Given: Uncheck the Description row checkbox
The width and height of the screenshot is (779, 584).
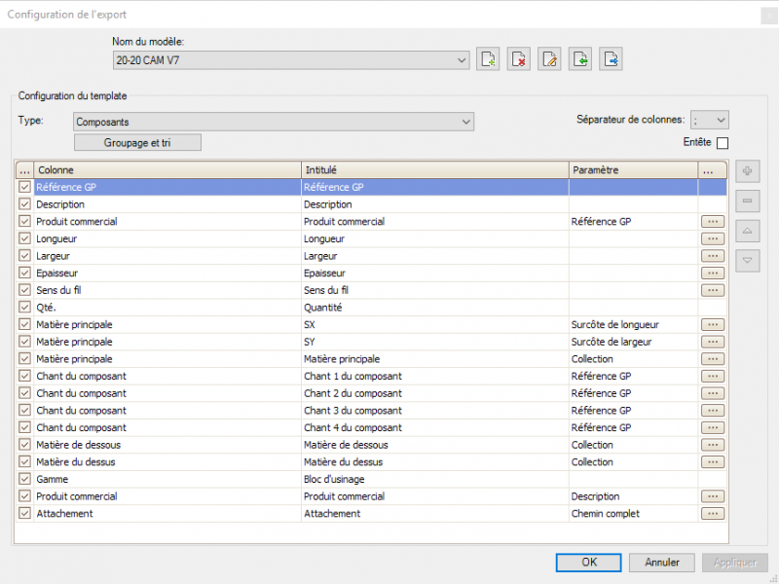Looking at the screenshot, I should (25, 204).
